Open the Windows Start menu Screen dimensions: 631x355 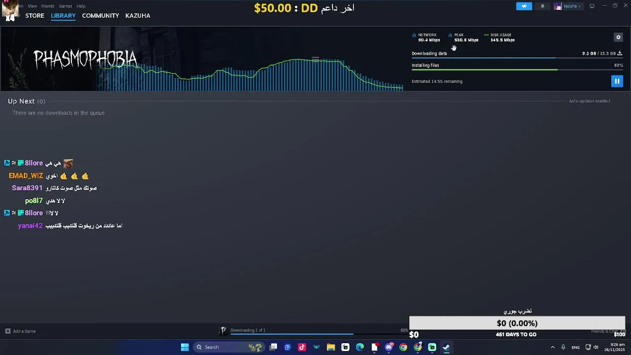[185, 347]
